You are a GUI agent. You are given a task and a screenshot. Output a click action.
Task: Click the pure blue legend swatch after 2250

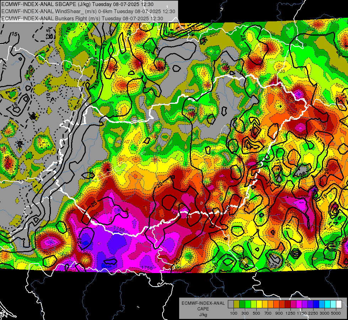[x=316, y=304]
